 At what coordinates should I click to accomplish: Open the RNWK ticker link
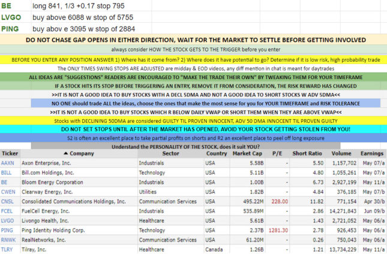click(x=8, y=240)
